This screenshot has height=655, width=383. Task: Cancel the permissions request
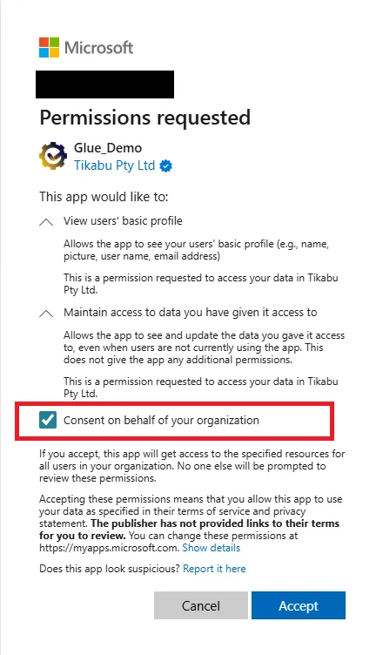coord(201,605)
